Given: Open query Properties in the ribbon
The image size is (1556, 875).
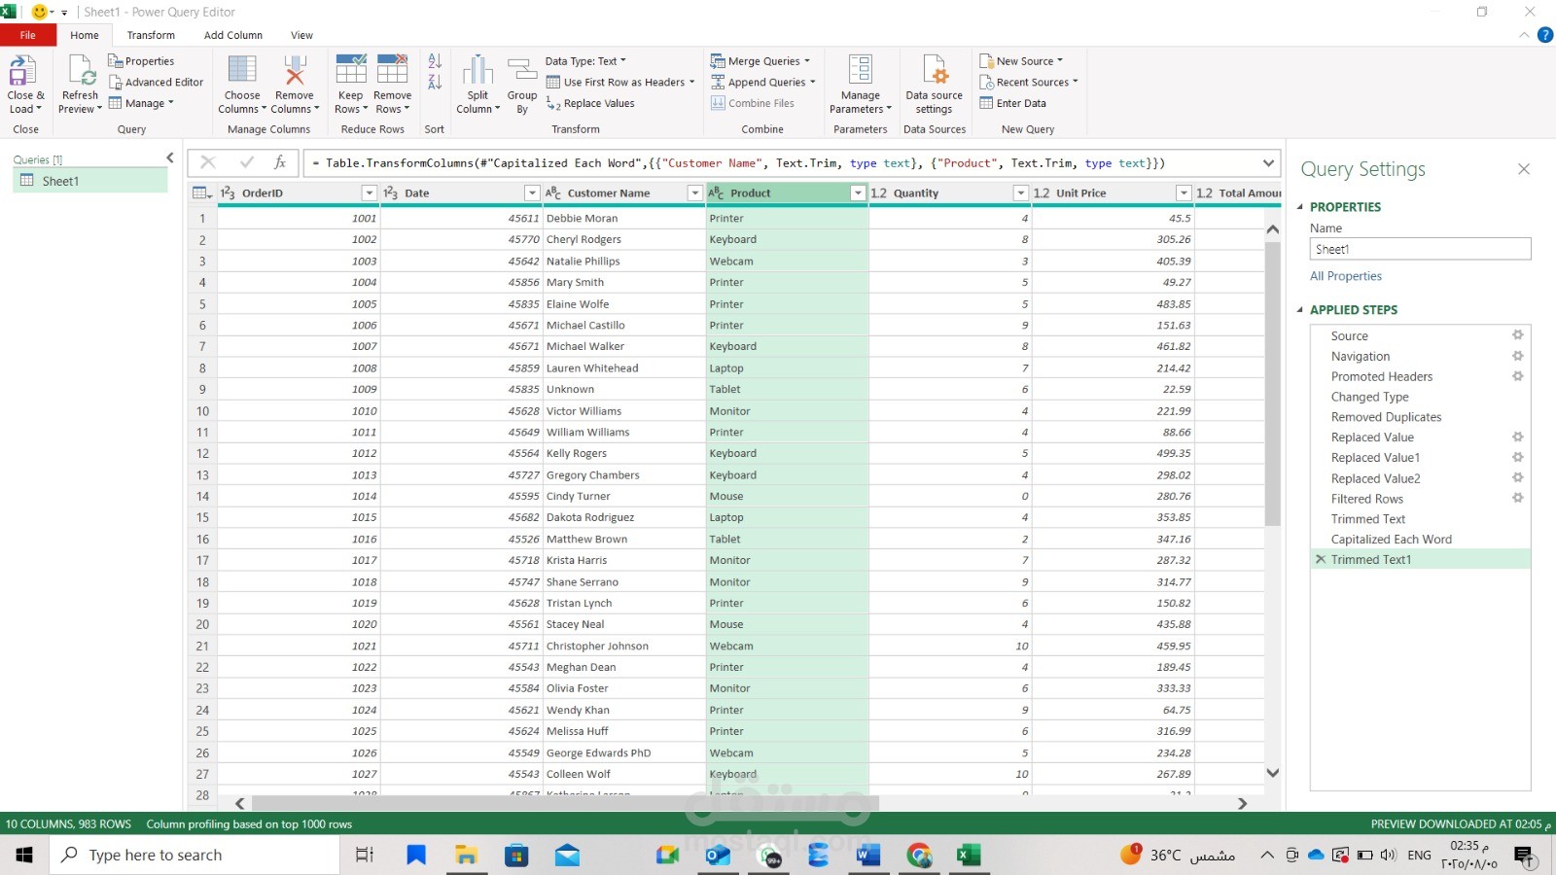Looking at the screenshot, I should click(141, 61).
